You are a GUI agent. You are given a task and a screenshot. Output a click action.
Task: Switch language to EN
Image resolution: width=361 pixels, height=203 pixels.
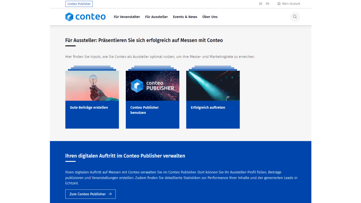coord(268,4)
